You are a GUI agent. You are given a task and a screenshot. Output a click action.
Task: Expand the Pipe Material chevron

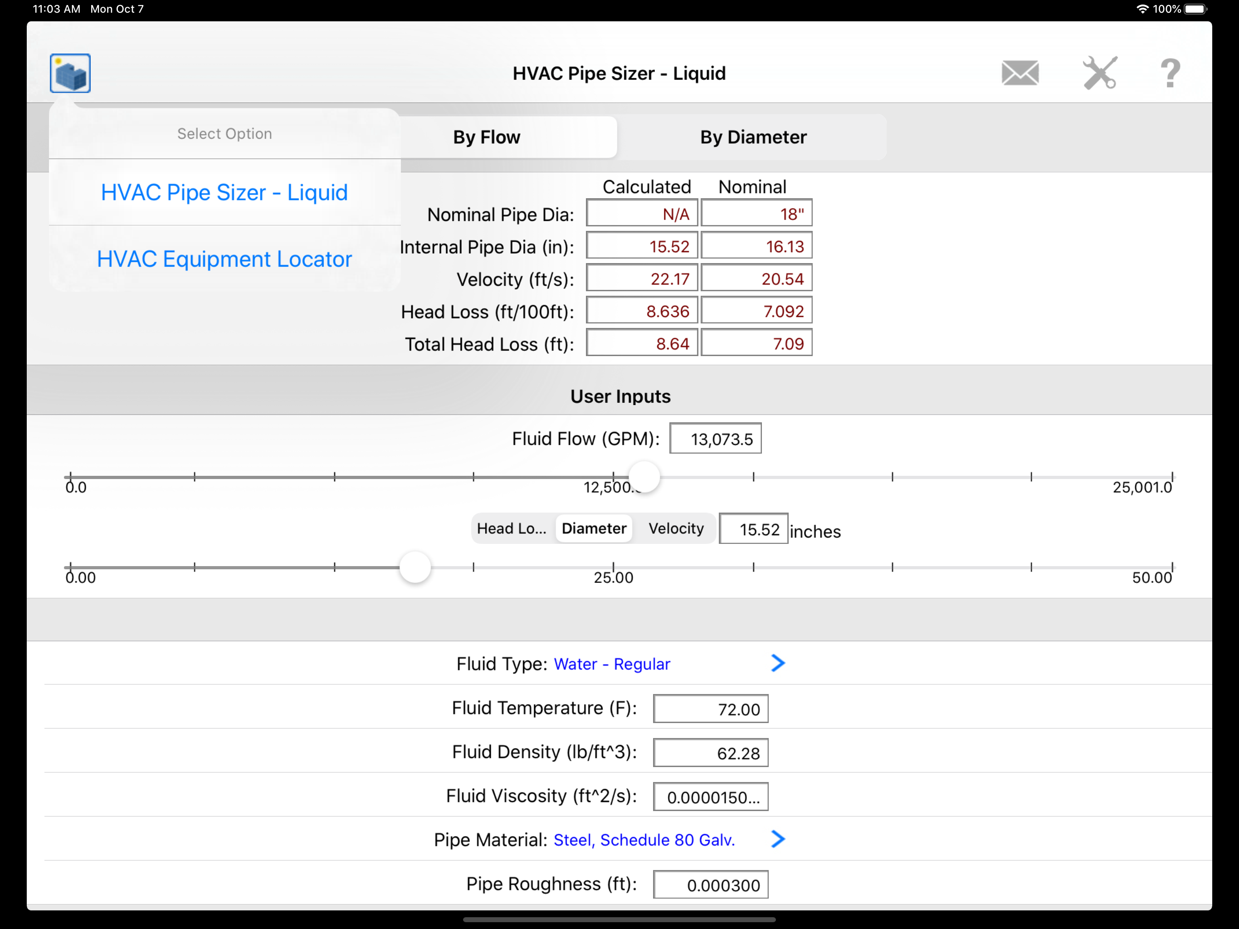point(777,839)
